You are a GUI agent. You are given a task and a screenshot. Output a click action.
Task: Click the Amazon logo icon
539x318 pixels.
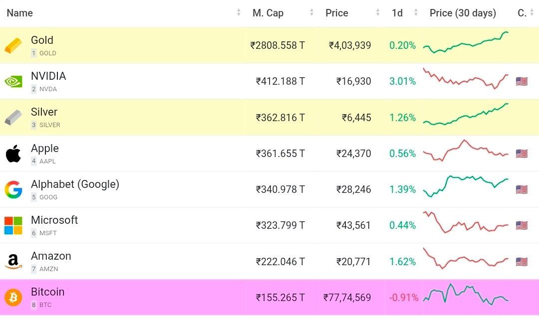click(13, 262)
